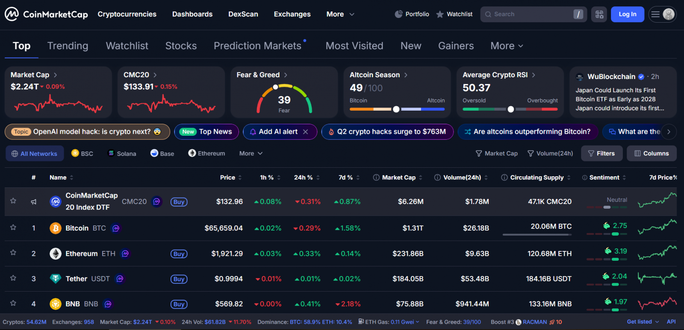Click info icon beside Circulating Supply header
Screen dimensions: 684x330
pyautogui.click(x=504, y=178)
